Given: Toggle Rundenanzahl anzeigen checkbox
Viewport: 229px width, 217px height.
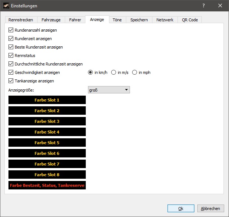Looking at the screenshot, I should [11, 30].
